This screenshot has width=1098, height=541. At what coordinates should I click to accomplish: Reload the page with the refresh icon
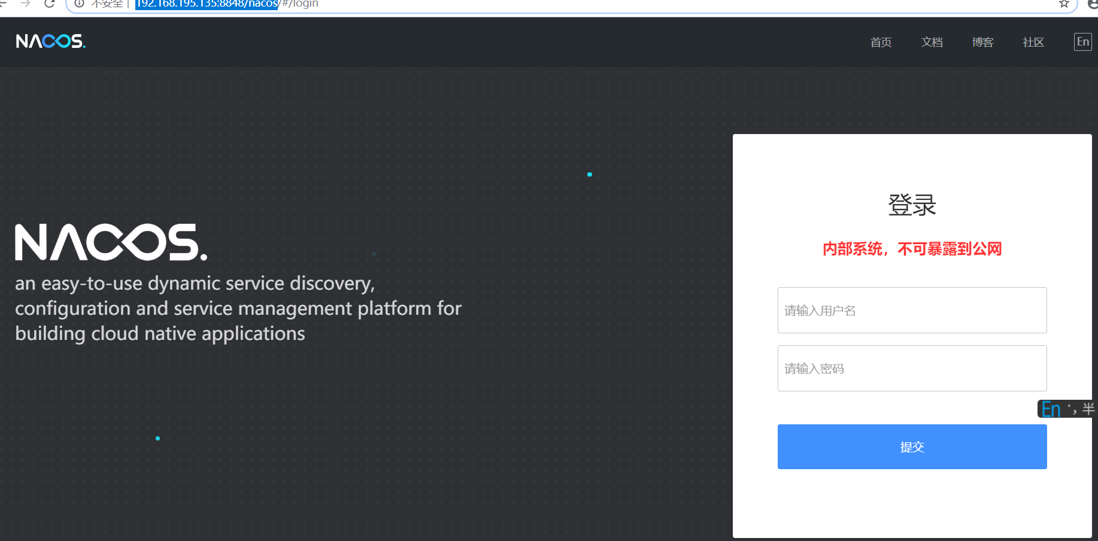pyautogui.click(x=50, y=4)
